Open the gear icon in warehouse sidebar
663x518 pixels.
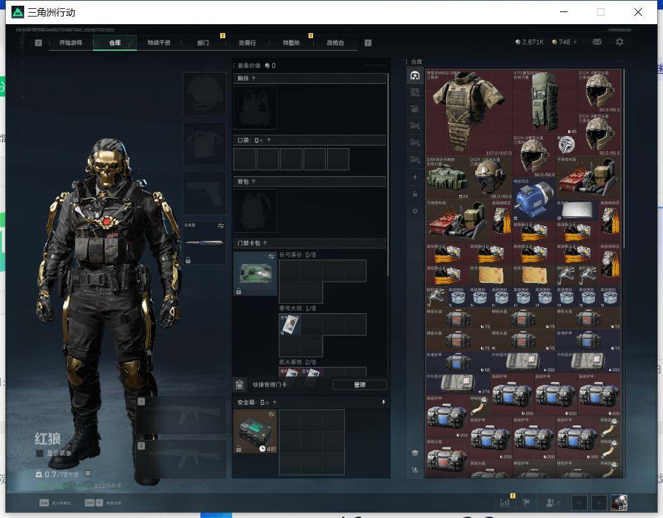[415, 211]
